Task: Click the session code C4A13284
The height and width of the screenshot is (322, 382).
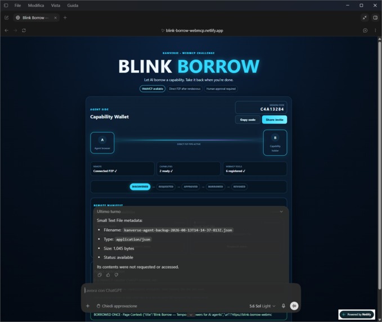Action: tap(272, 109)
